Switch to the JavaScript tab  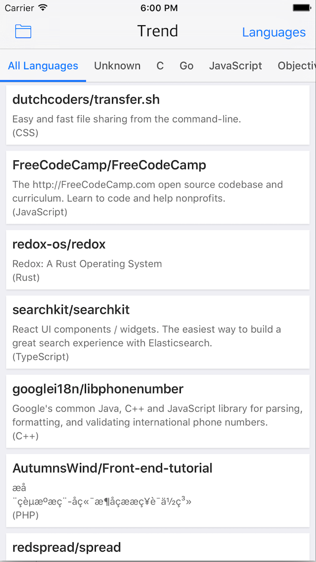click(236, 66)
